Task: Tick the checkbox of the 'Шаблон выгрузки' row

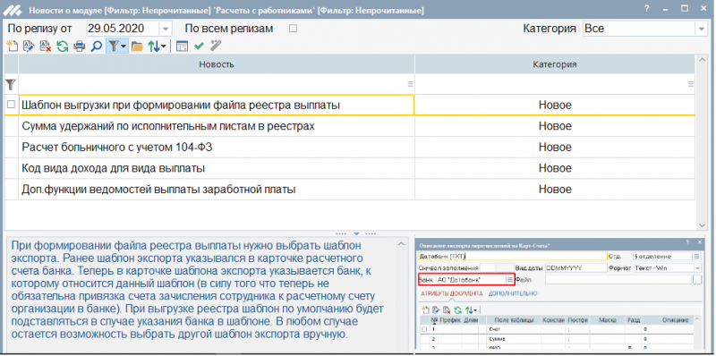Action: tap(11, 105)
